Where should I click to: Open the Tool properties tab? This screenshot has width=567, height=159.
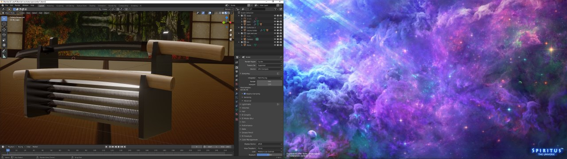tap(237, 62)
